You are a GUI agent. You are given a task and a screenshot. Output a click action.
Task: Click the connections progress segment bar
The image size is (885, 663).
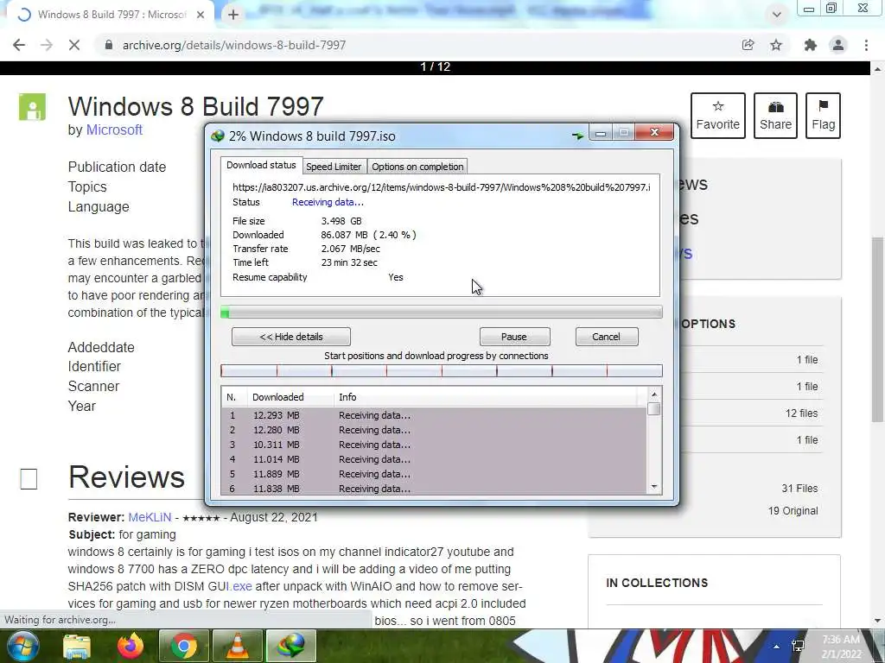click(442, 370)
